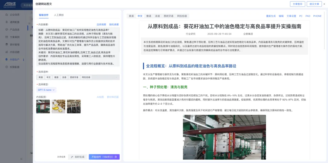The image size is (328, 163).
Task: Switch to the 人工原创 tab
Action: 59,15
